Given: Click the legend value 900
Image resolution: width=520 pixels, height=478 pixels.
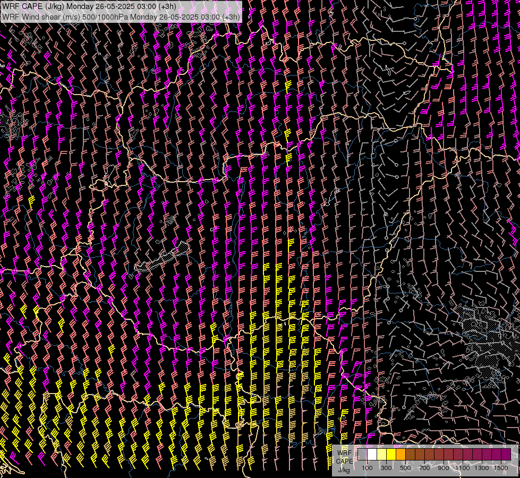Looking at the screenshot, I should (444, 468).
